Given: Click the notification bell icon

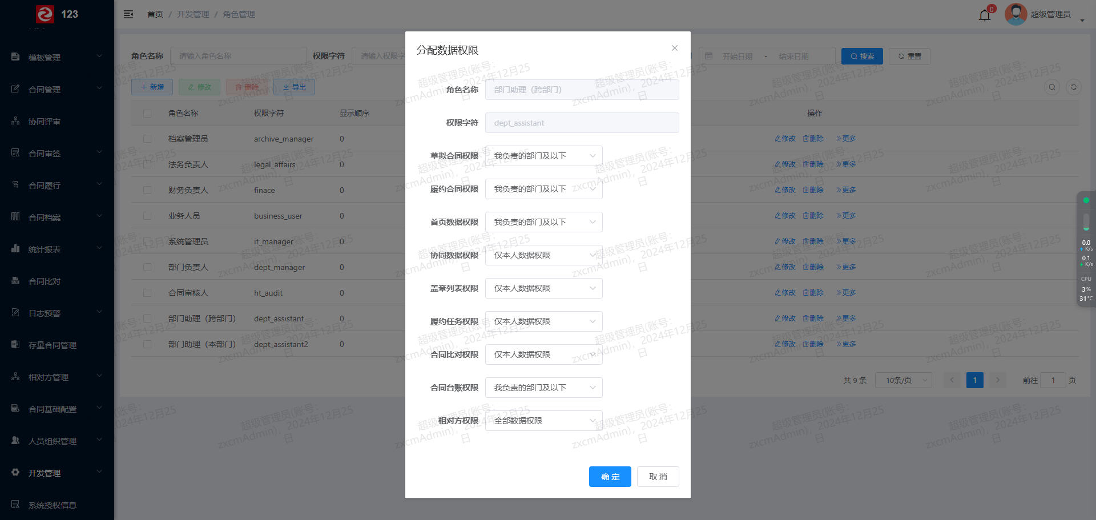Looking at the screenshot, I should pyautogui.click(x=985, y=15).
